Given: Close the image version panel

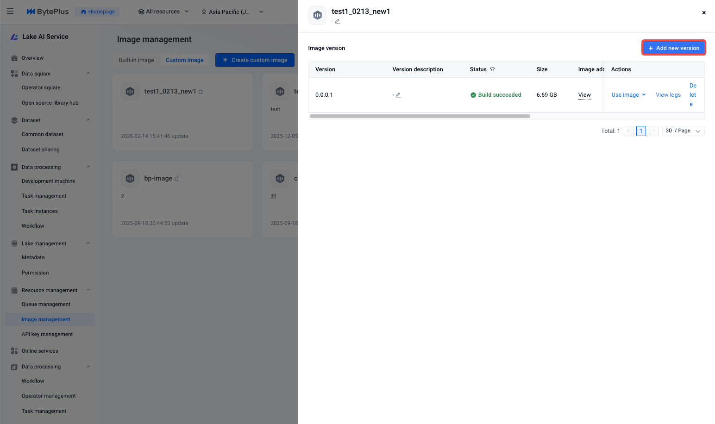Looking at the screenshot, I should click(703, 12).
